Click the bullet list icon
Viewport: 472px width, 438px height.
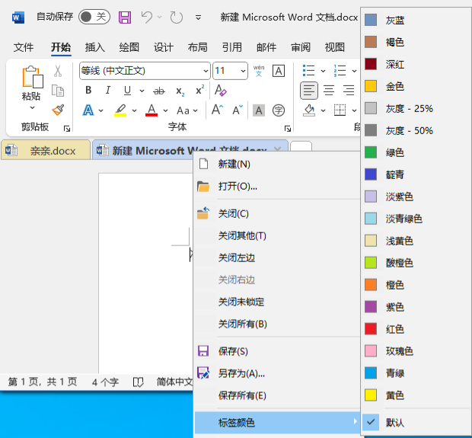[309, 71]
